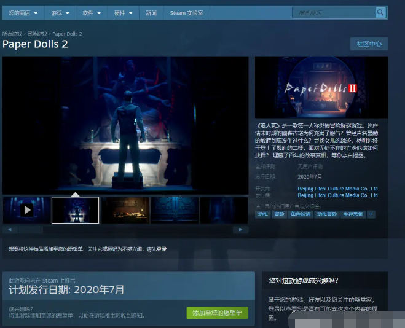This screenshot has width=405, height=328.
Task: Open 游戏 dropdown menu
Action: (x=60, y=13)
